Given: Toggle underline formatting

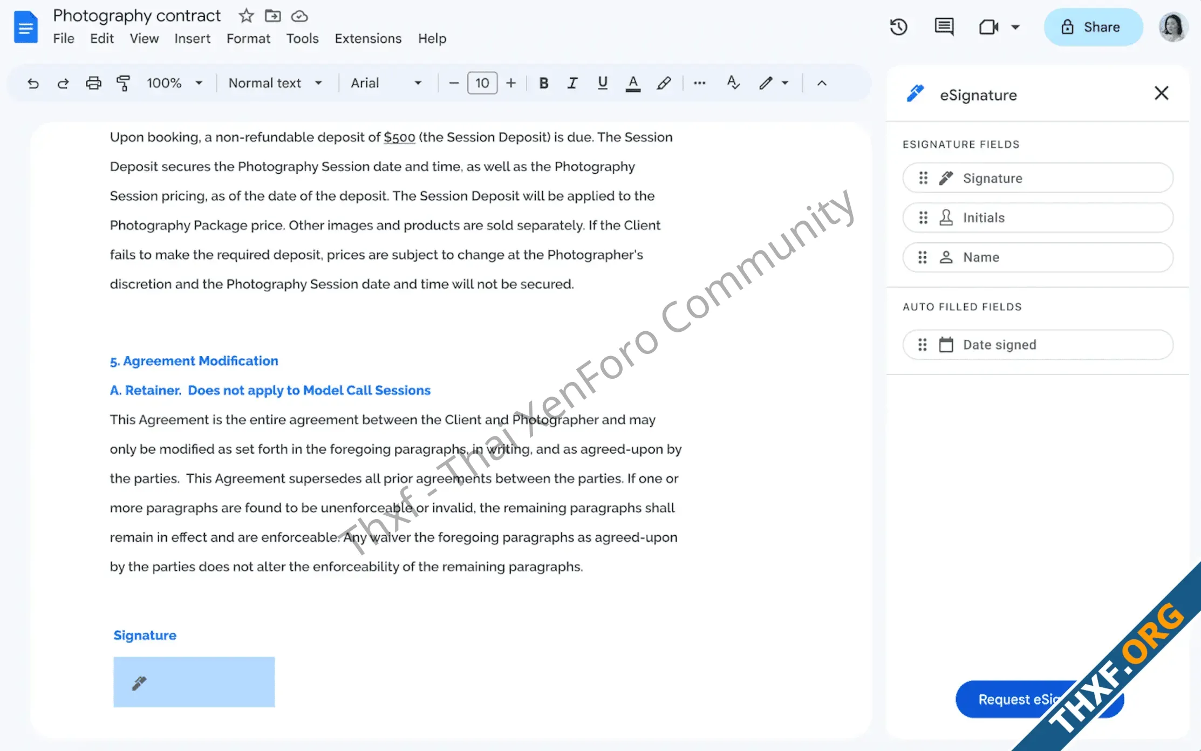Looking at the screenshot, I should (603, 83).
